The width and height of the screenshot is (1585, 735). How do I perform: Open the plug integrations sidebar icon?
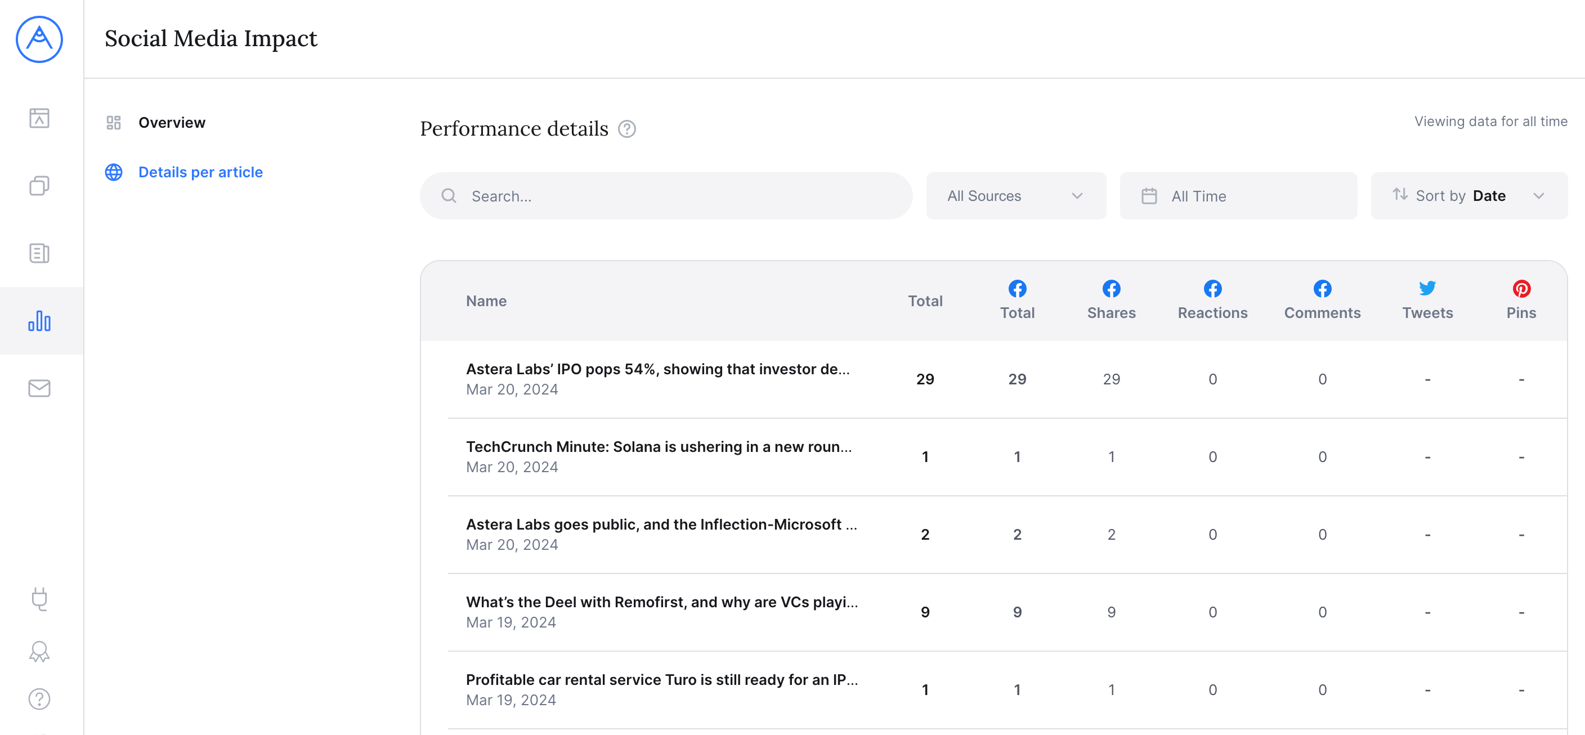click(39, 599)
